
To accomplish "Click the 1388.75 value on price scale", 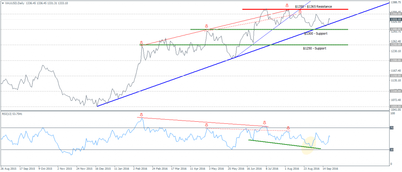I will pyautogui.click(x=396, y=2).
